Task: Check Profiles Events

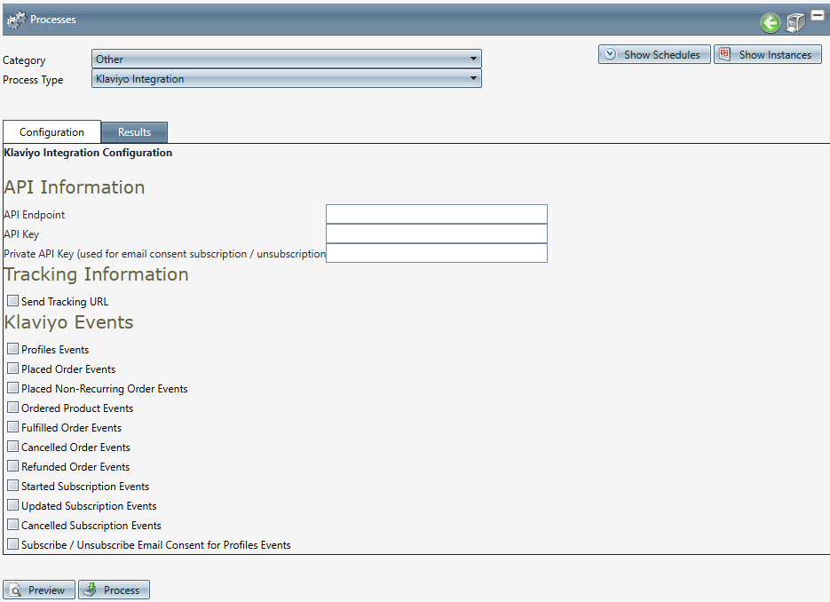Action: 12,349
